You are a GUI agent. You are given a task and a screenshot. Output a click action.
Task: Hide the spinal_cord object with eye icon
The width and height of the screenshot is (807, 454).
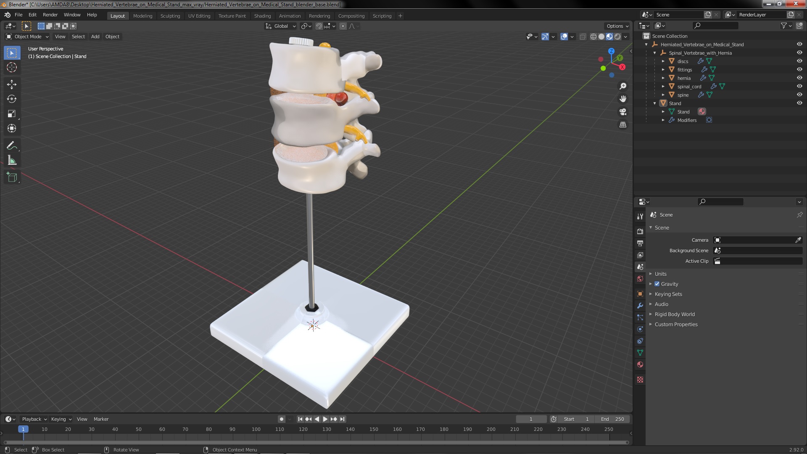[799, 86]
